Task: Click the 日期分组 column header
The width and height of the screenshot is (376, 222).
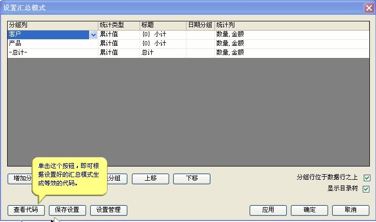Action: [x=200, y=24]
